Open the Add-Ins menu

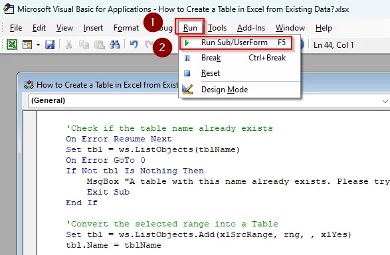[251, 28]
